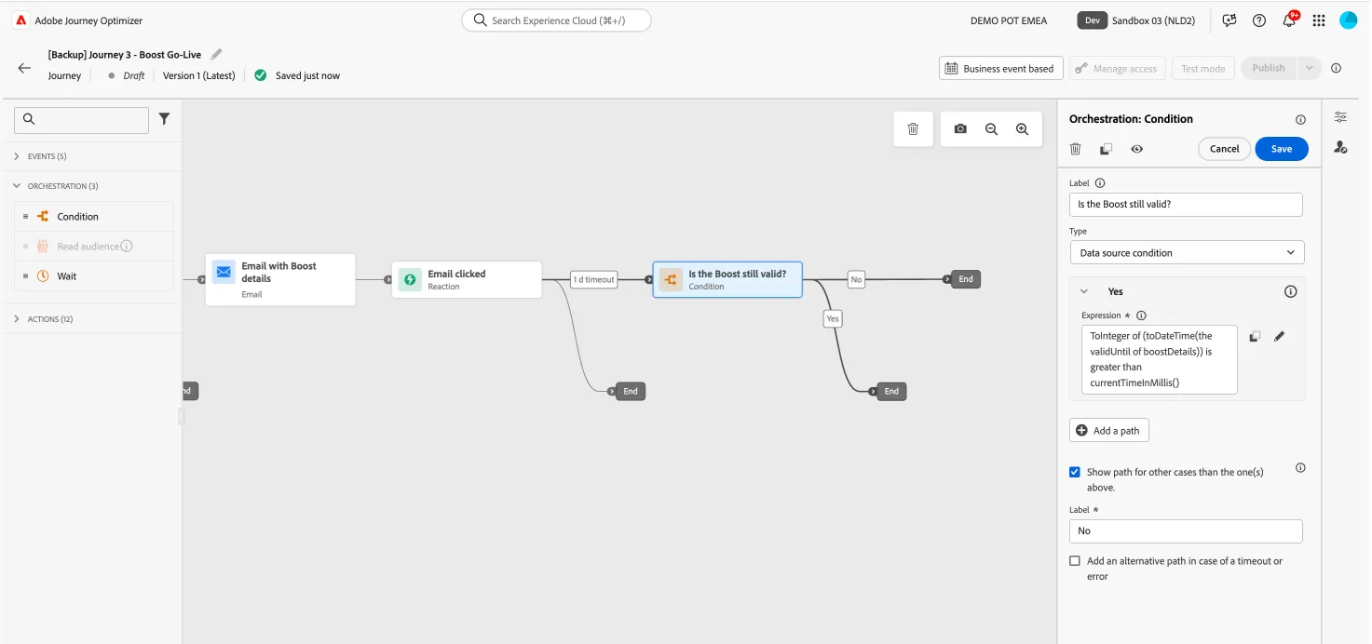The height and width of the screenshot is (644, 1372).
Task: Edit the expression with pencil icon
Action: (x=1280, y=337)
